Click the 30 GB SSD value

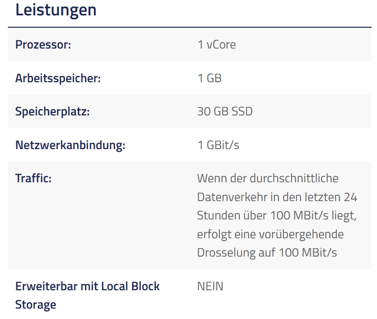click(x=225, y=111)
